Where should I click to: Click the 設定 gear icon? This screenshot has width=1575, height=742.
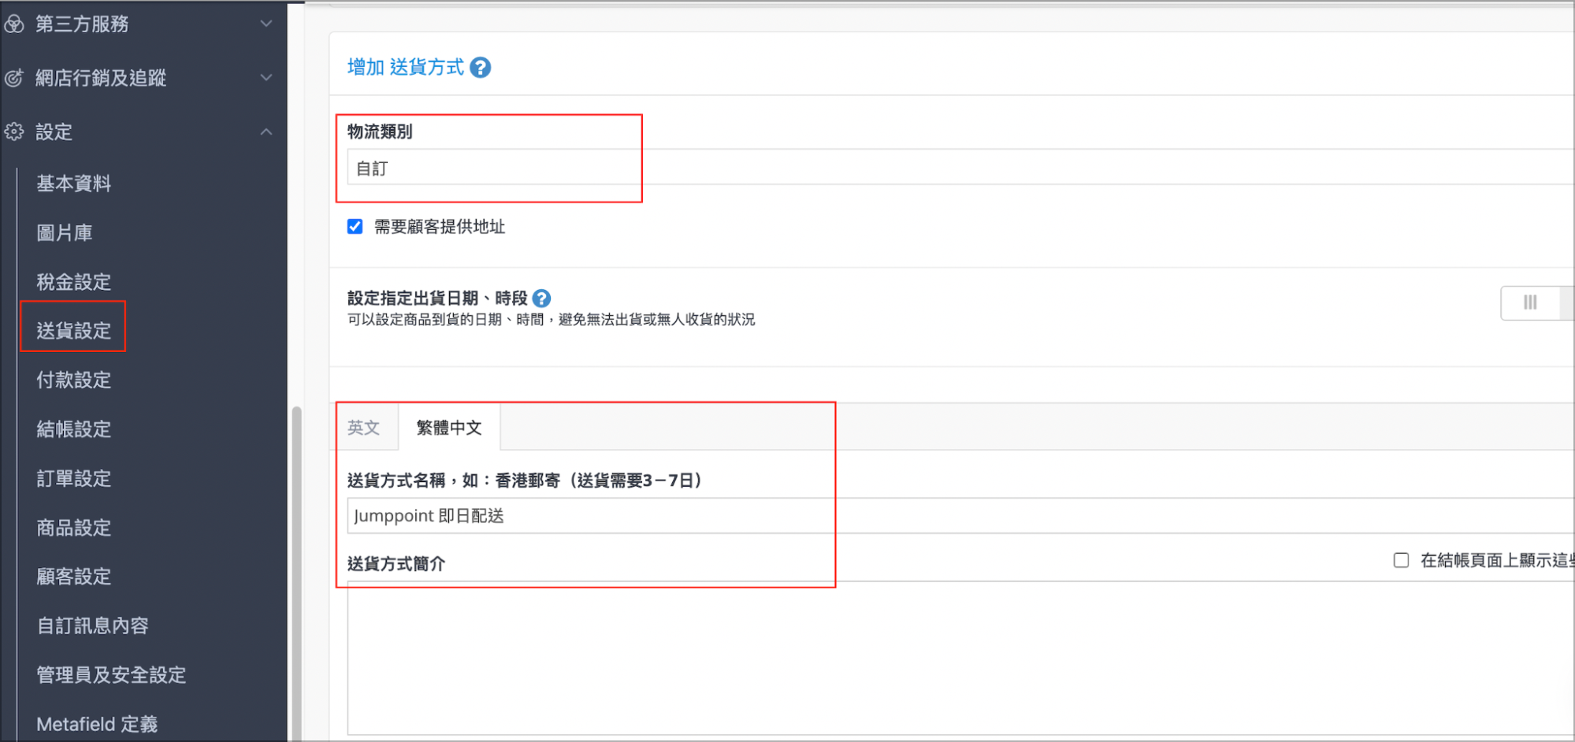[x=14, y=132]
